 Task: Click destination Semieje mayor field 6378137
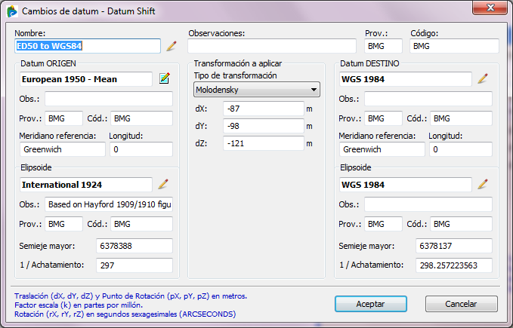pyautogui.click(x=454, y=246)
